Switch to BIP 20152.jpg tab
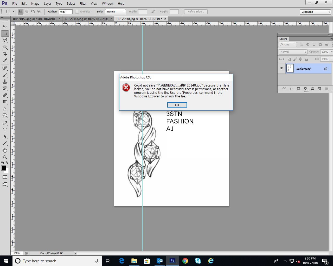This screenshot has height=266, width=333. pos(35,19)
